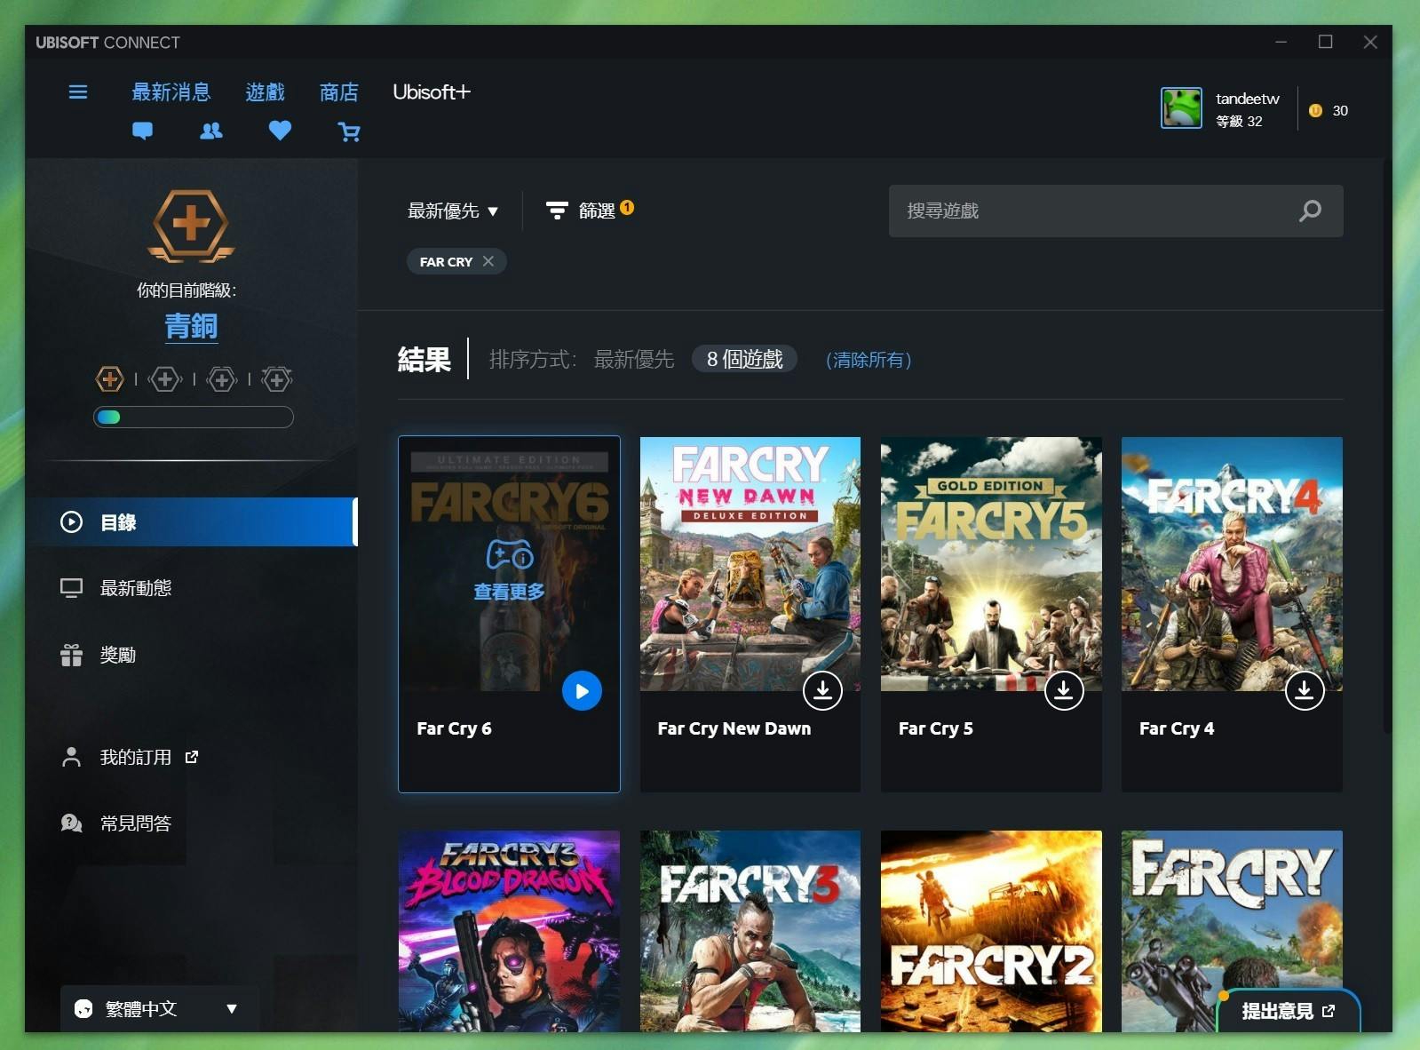Click the 提出意見 feedback button
The height and width of the screenshot is (1050, 1420).
tap(1288, 1011)
